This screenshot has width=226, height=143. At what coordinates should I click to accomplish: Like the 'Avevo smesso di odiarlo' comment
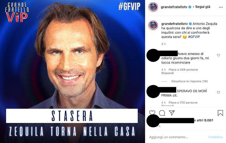click(218, 55)
